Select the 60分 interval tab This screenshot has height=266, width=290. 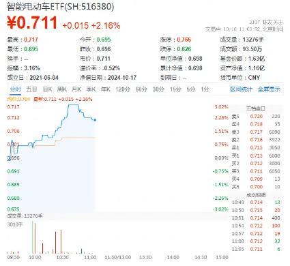141,89
